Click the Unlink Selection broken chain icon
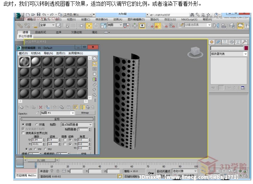253x184 pixels. point(27,26)
